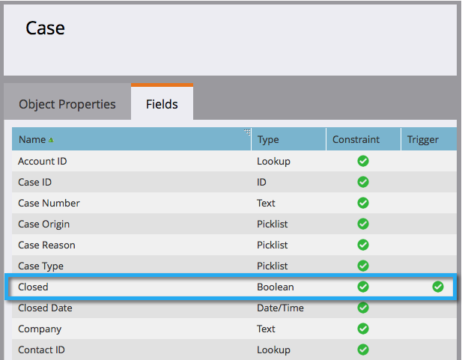Click Lookup type in Account ID row

tap(273, 162)
